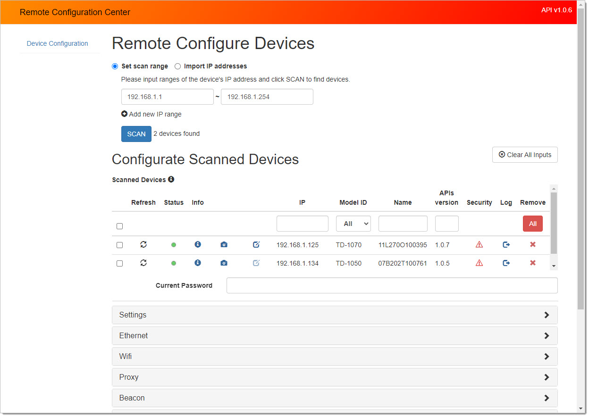Remove device 192.168.1.134 with red X

pos(532,263)
